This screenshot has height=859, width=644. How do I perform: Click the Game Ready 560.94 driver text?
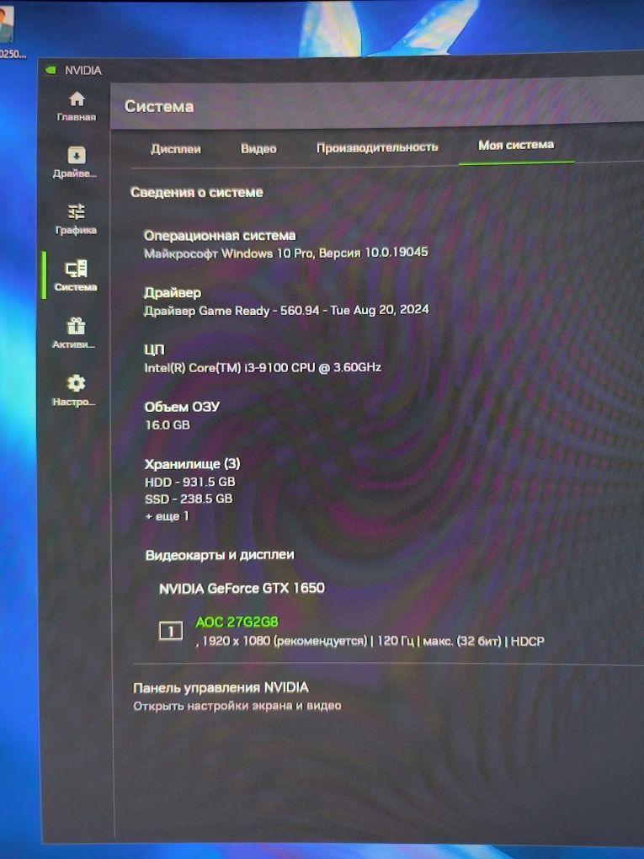coord(286,311)
